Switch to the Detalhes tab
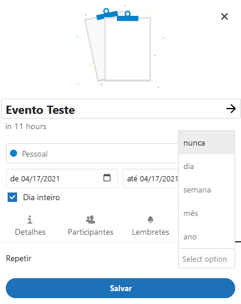The image size is (241, 304). (x=30, y=225)
